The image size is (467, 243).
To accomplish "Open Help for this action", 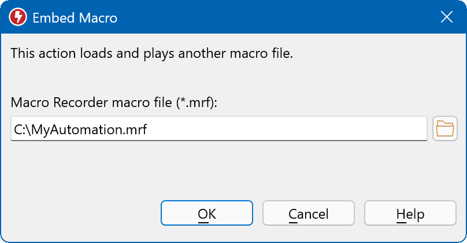I will click(410, 213).
